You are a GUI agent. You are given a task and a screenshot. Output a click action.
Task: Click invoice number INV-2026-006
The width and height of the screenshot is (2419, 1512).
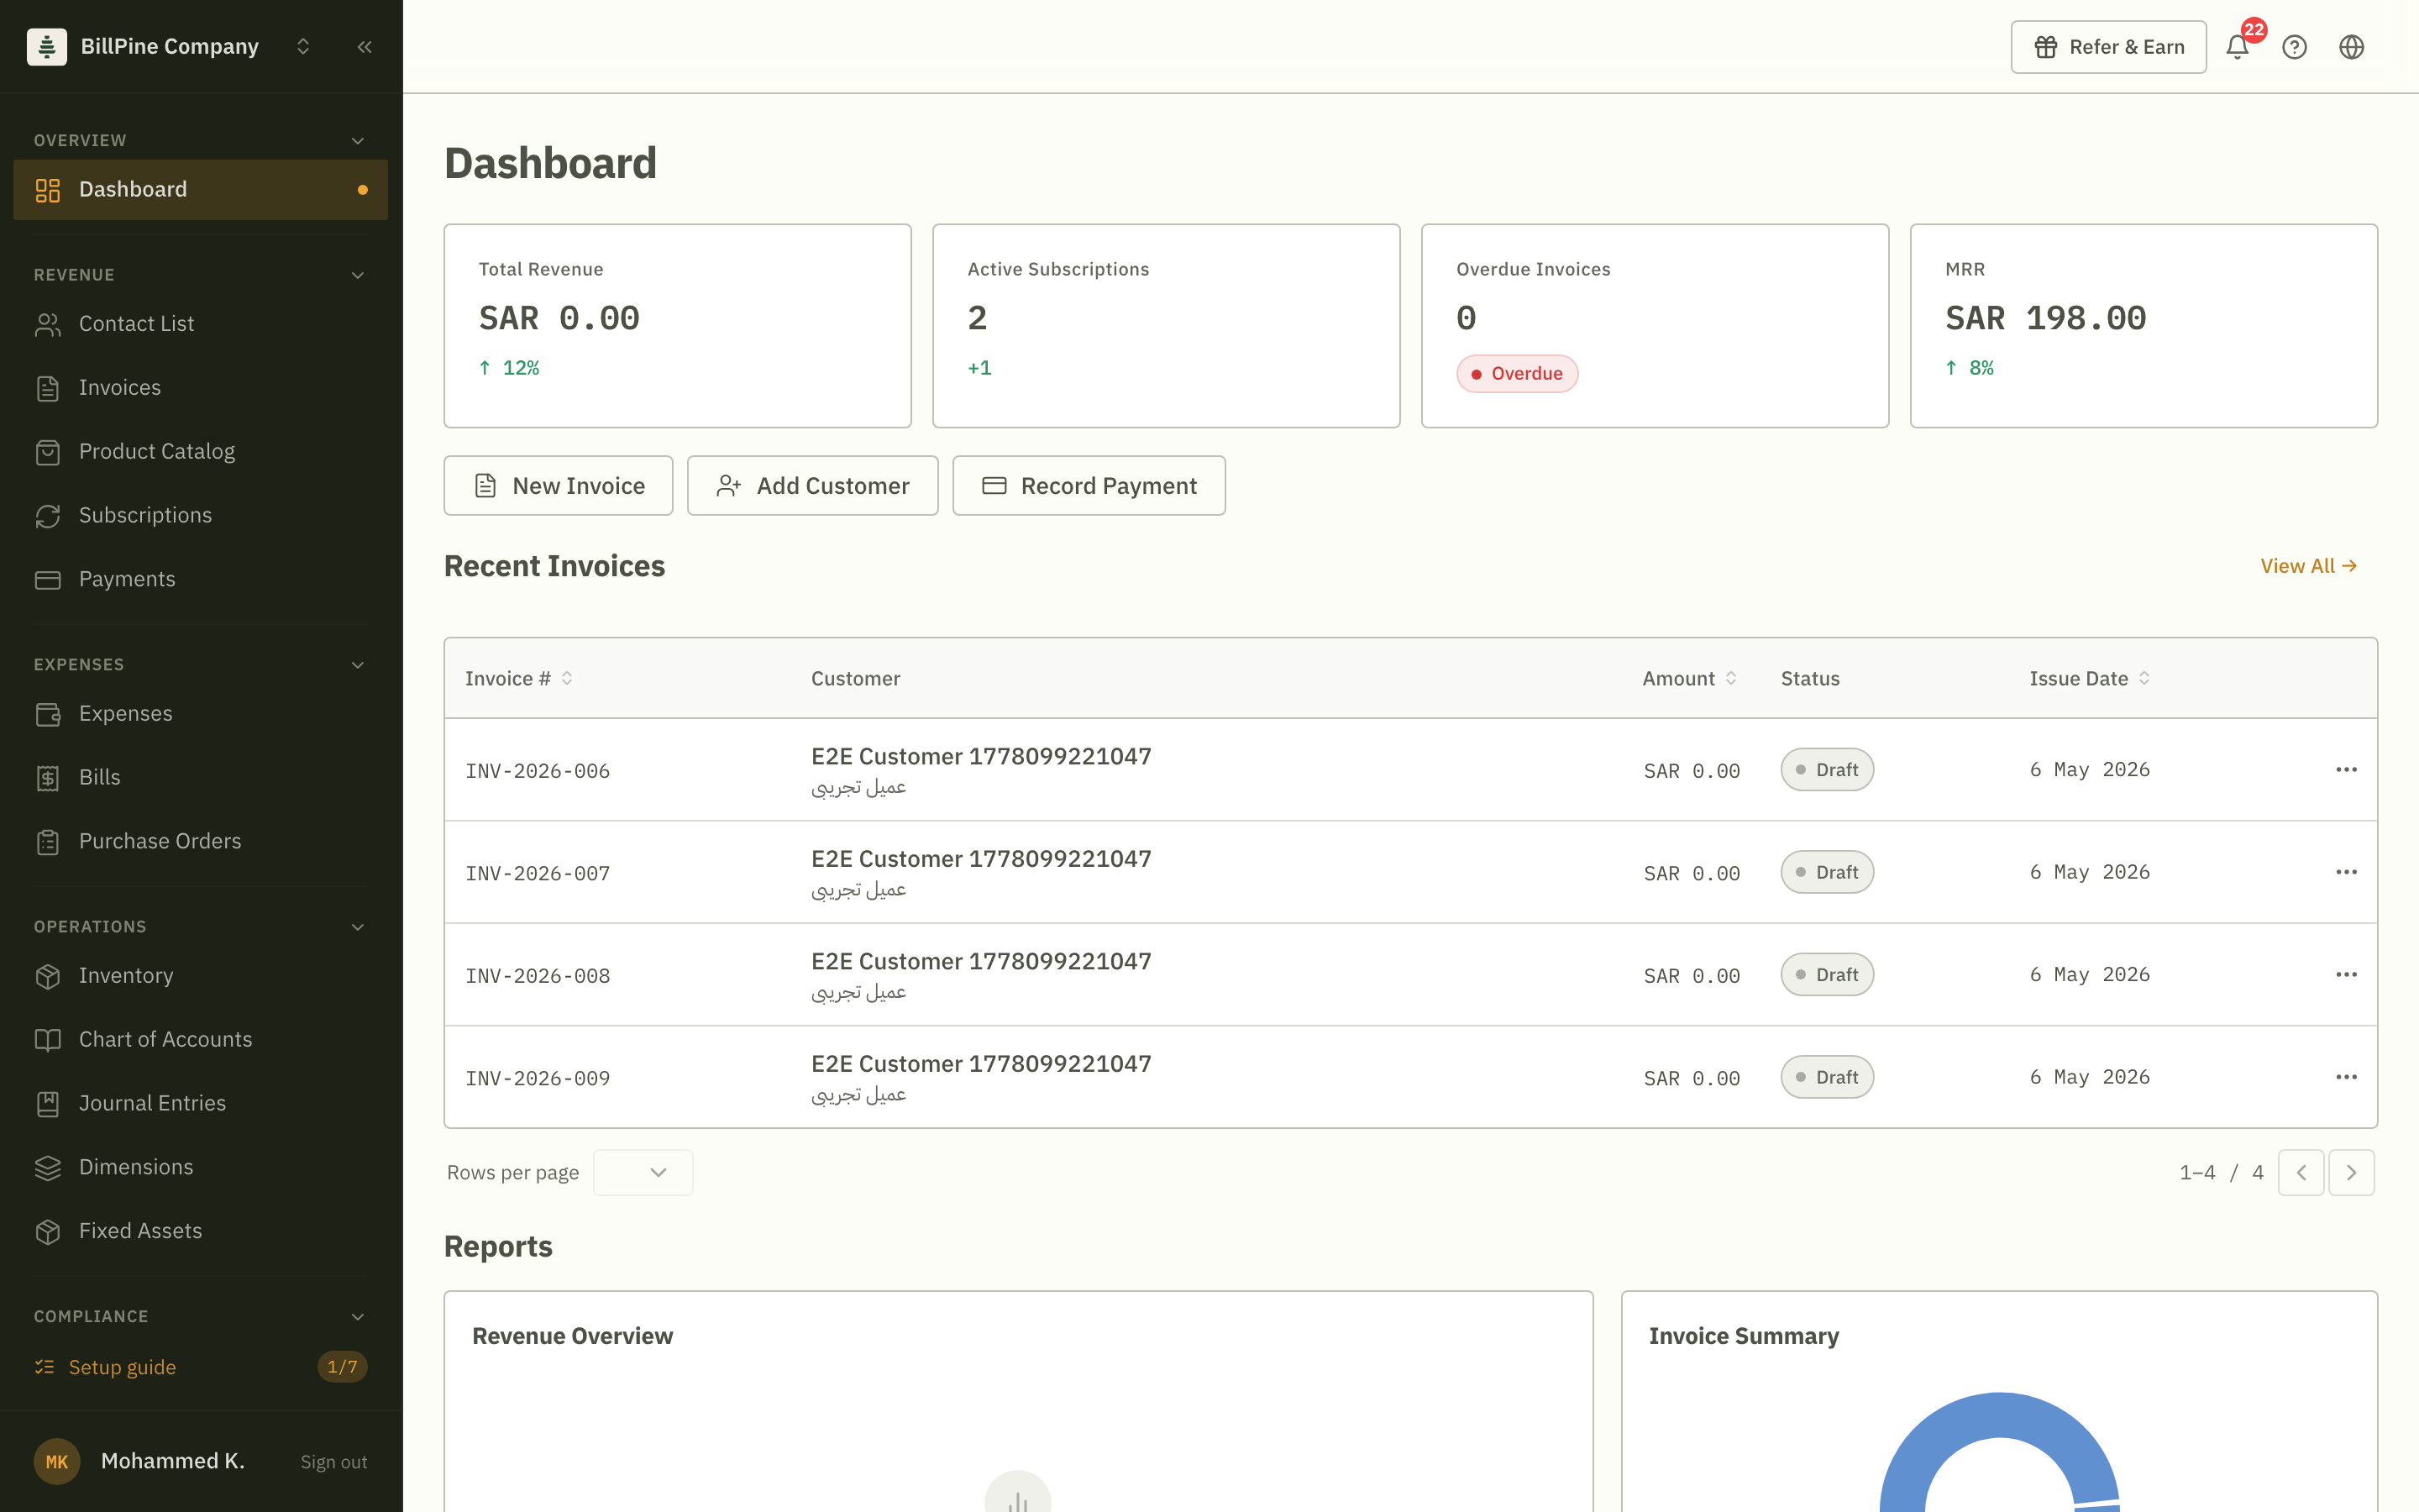point(538,771)
